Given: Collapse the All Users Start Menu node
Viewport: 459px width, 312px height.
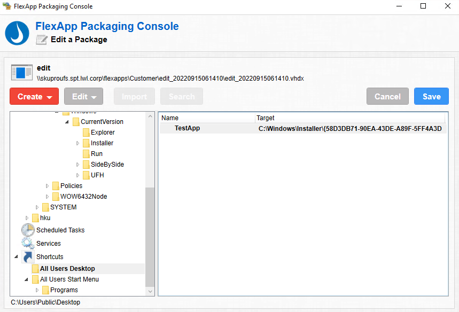Looking at the screenshot, I should point(26,279).
